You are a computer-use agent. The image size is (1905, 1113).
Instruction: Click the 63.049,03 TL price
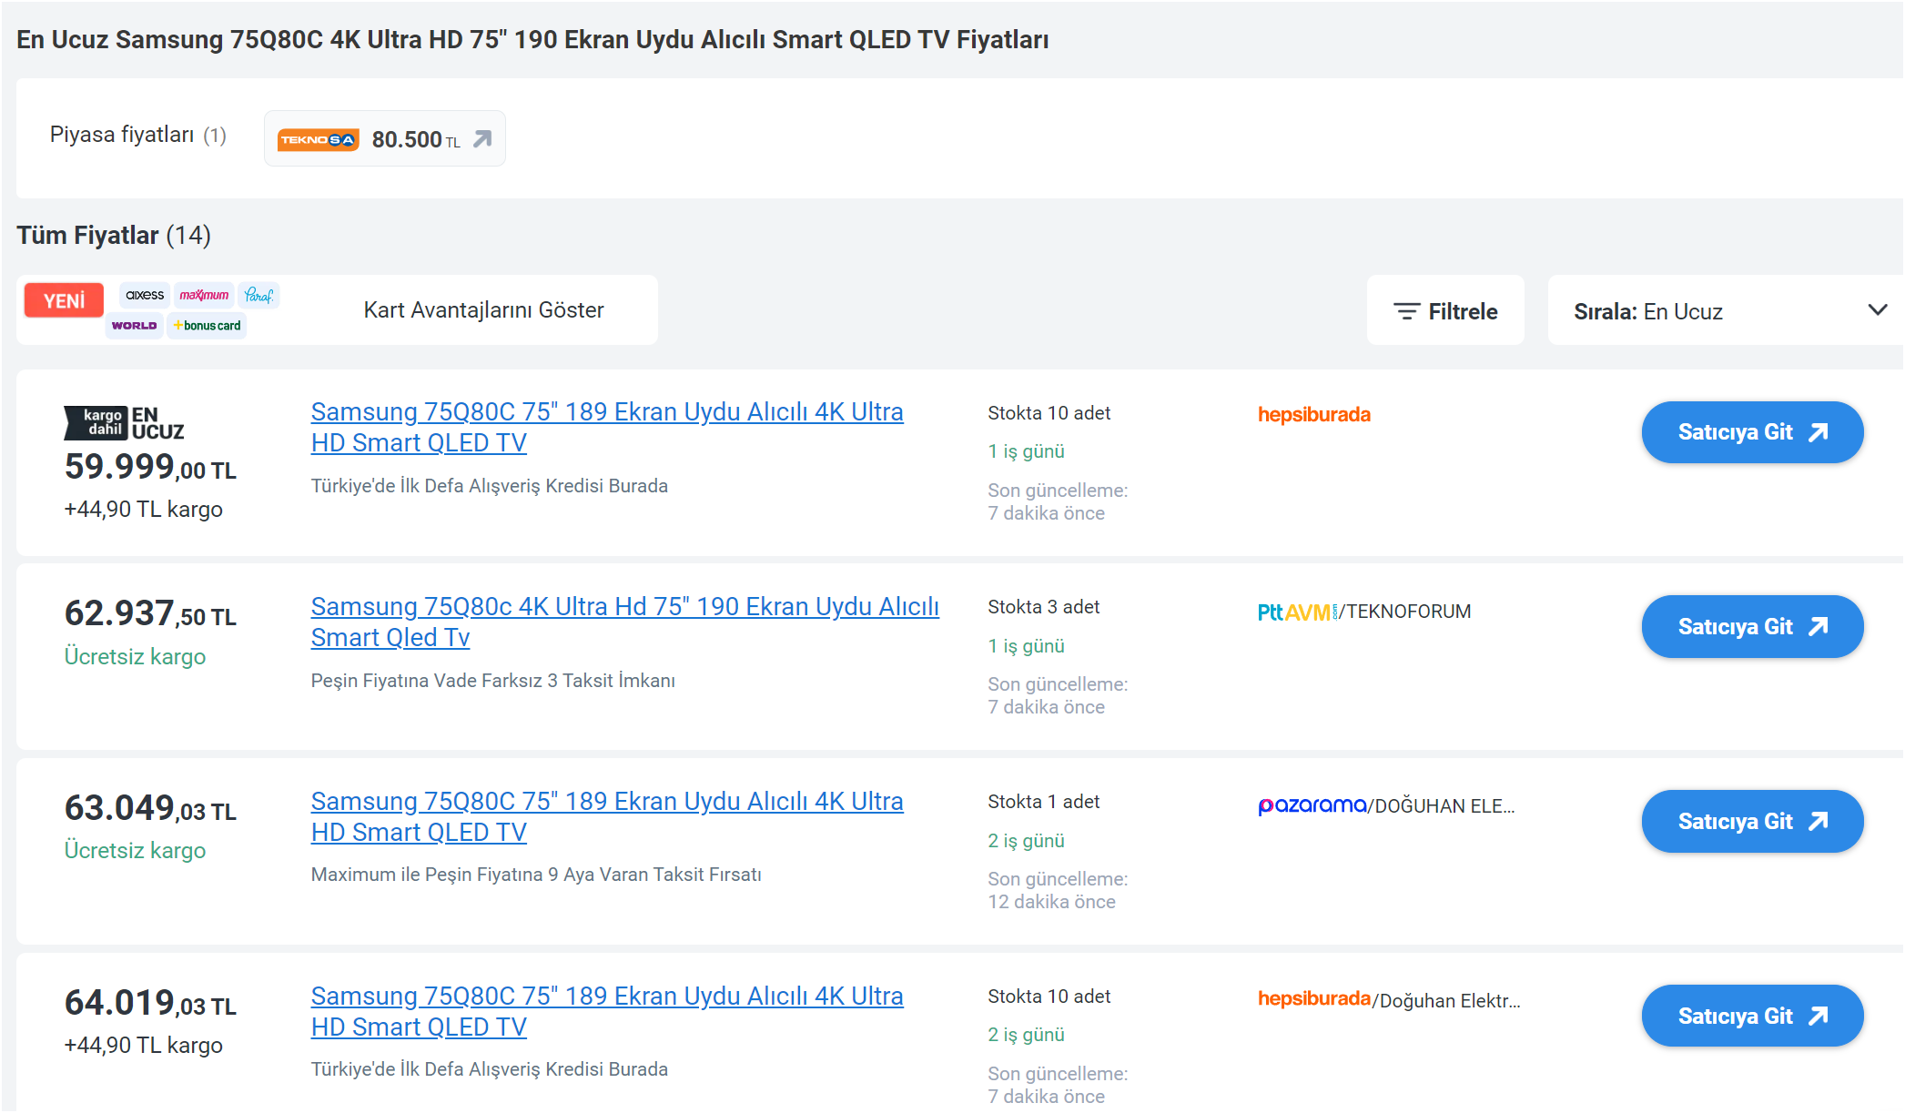click(x=150, y=808)
